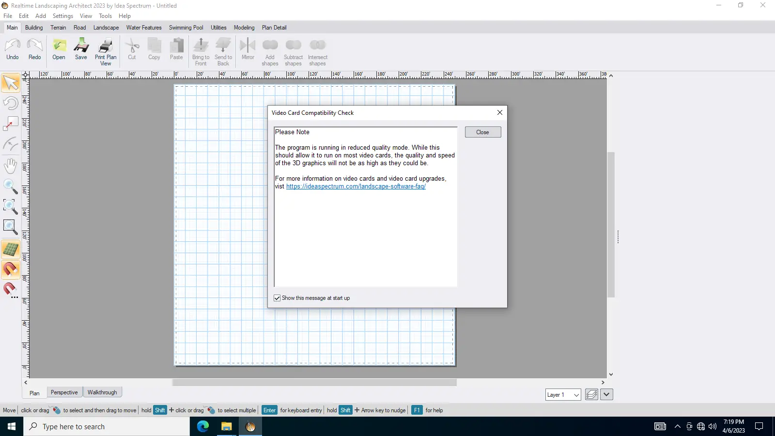The height and width of the screenshot is (436, 775).
Task: Open File Explorer from the taskbar
Action: click(226, 426)
